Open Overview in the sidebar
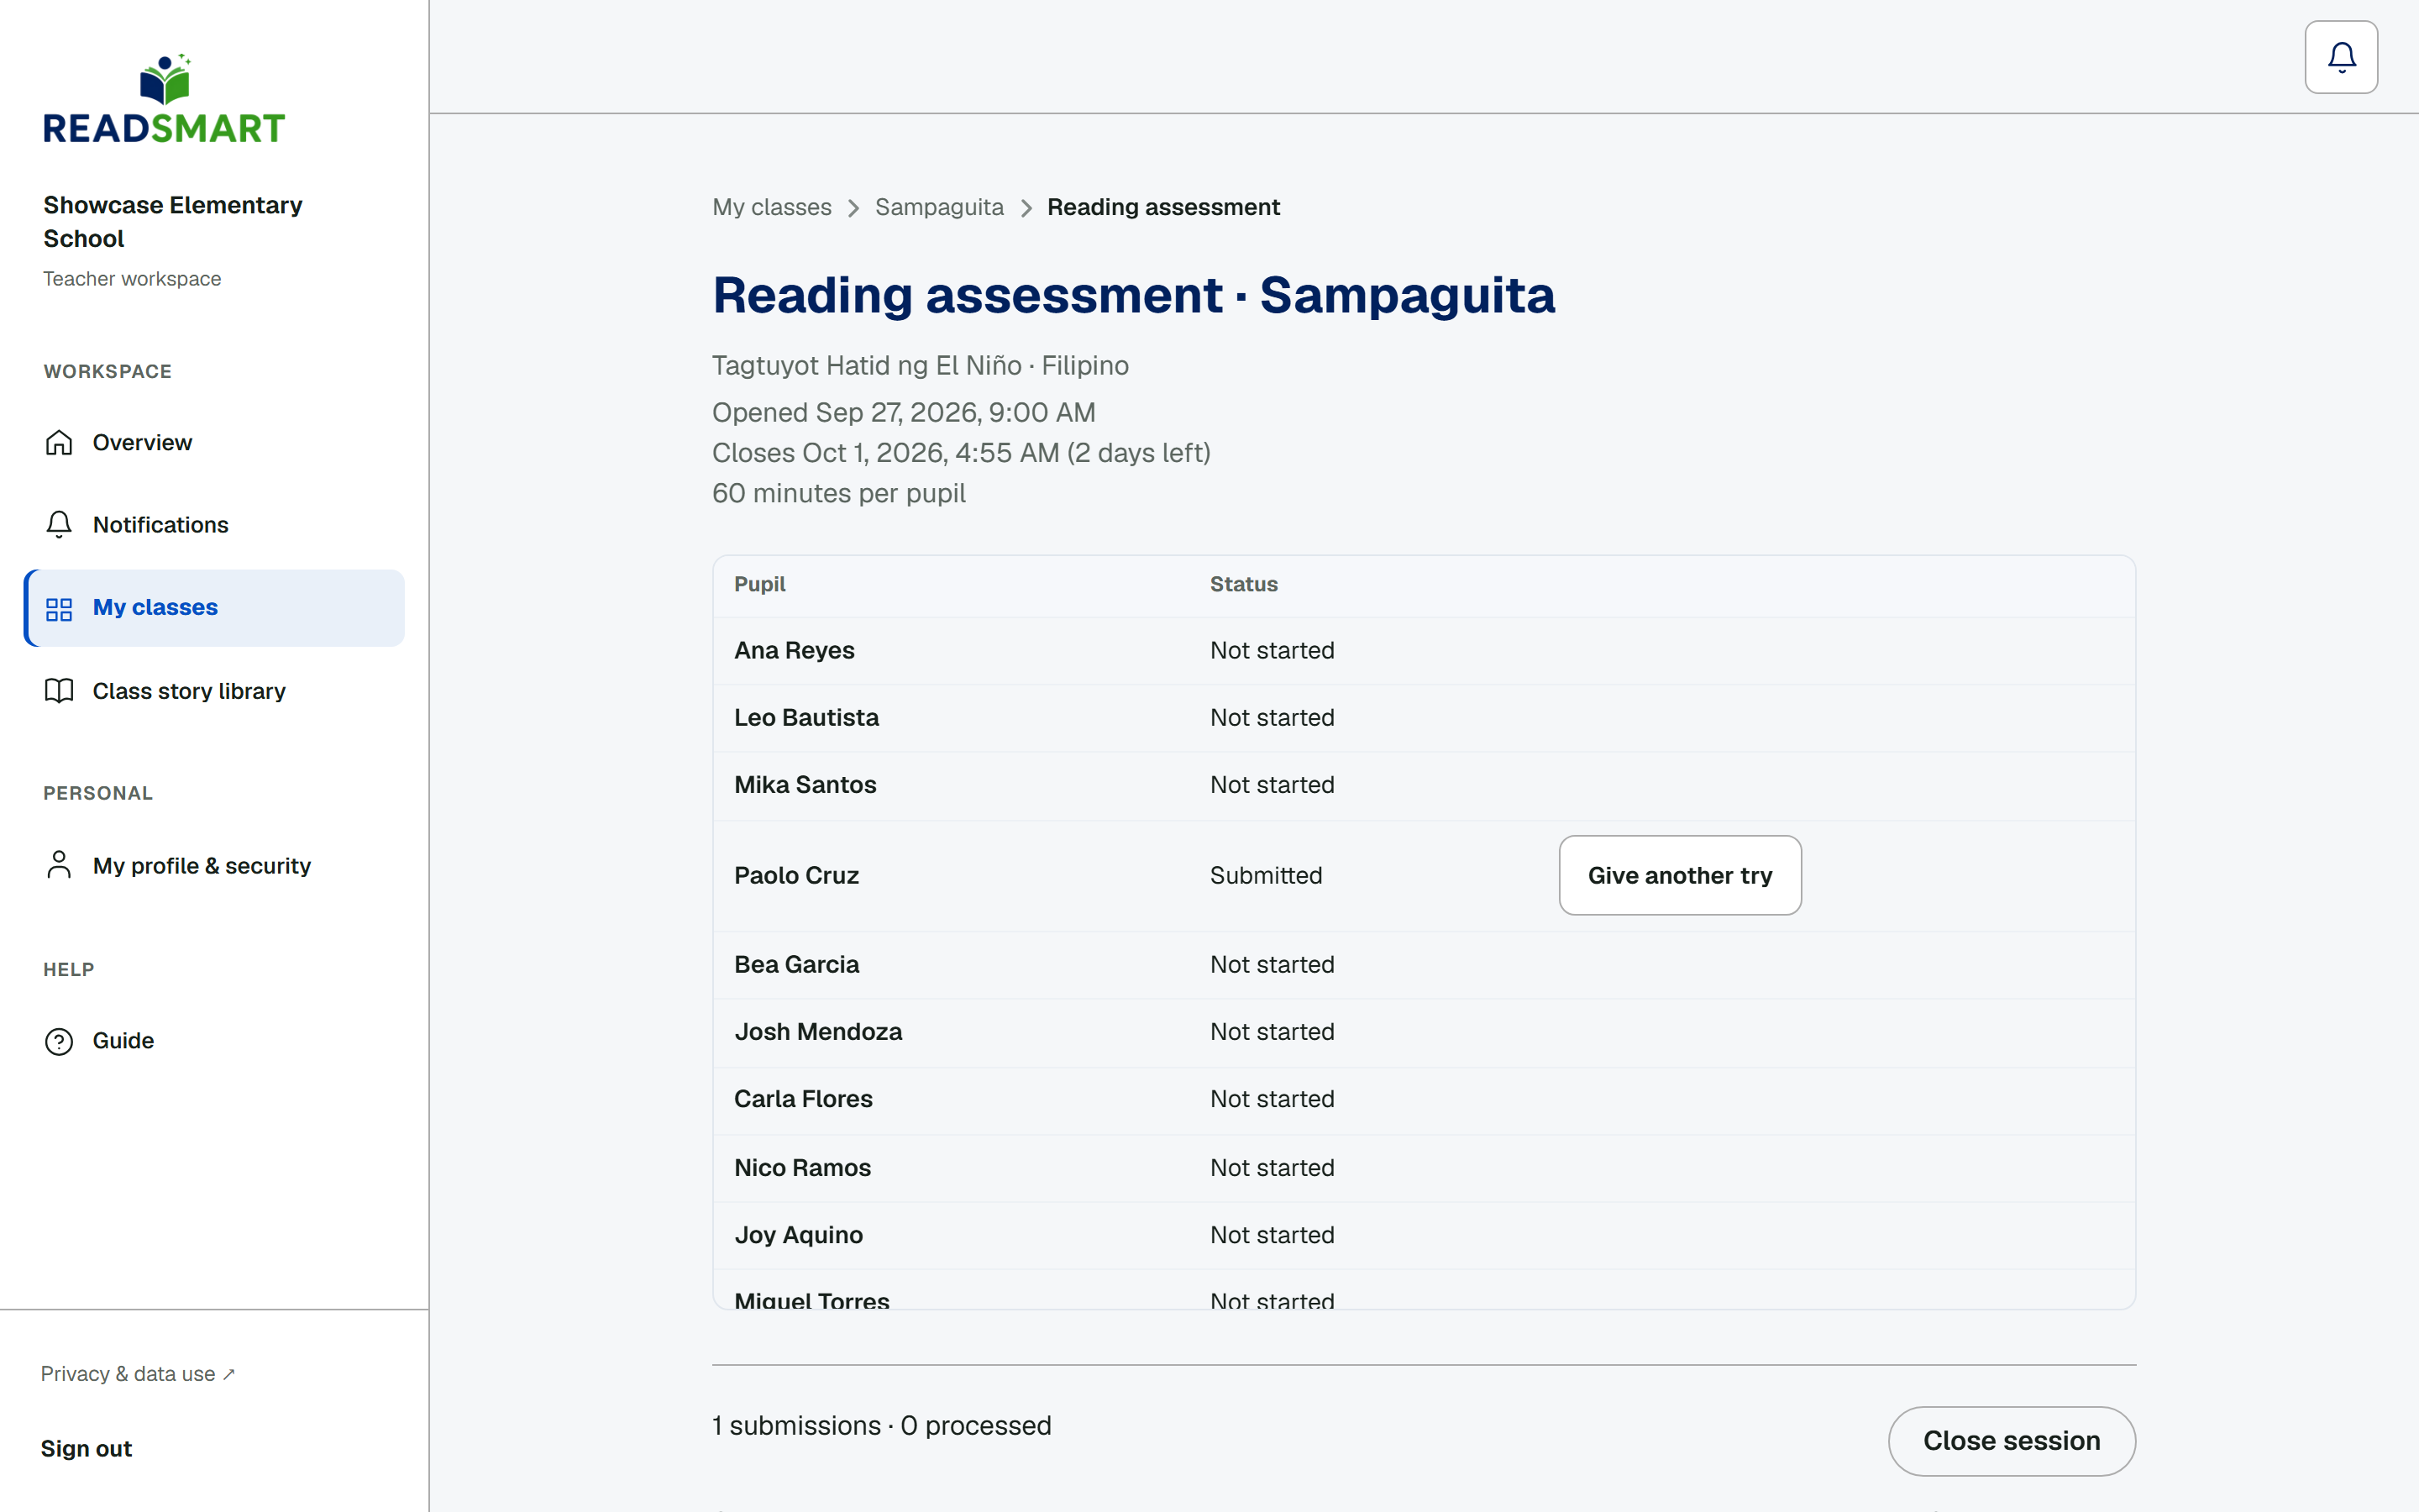The width and height of the screenshot is (2419, 1512). (214, 442)
